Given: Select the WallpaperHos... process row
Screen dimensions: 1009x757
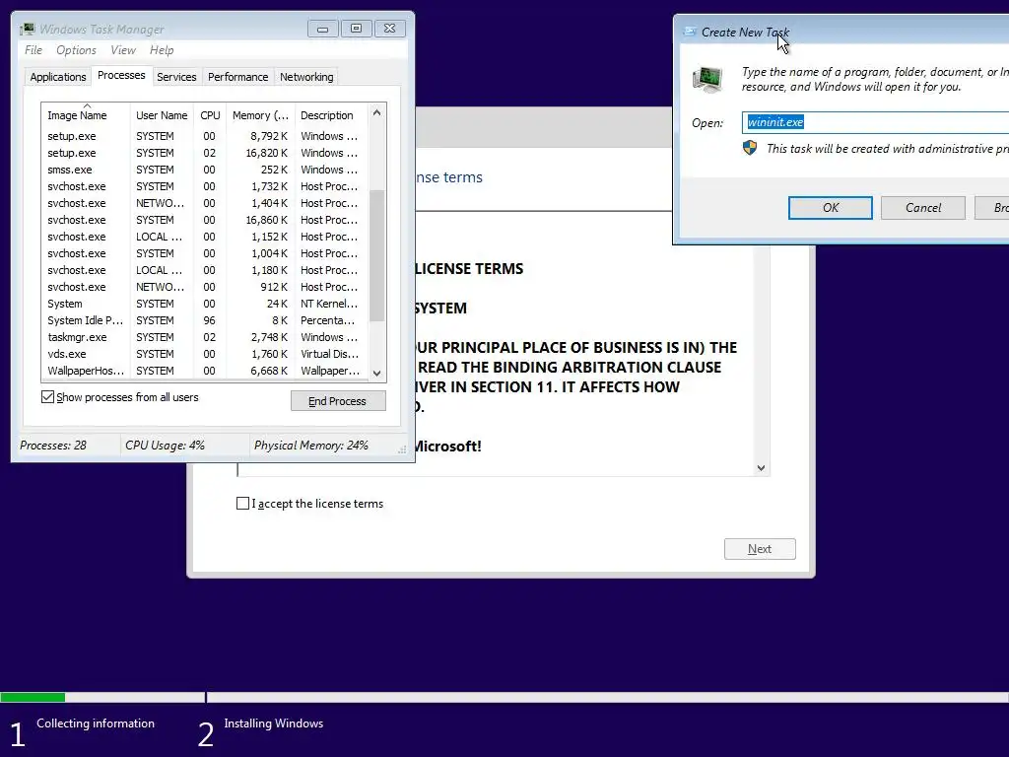Looking at the screenshot, I should pyautogui.click(x=205, y=371).
